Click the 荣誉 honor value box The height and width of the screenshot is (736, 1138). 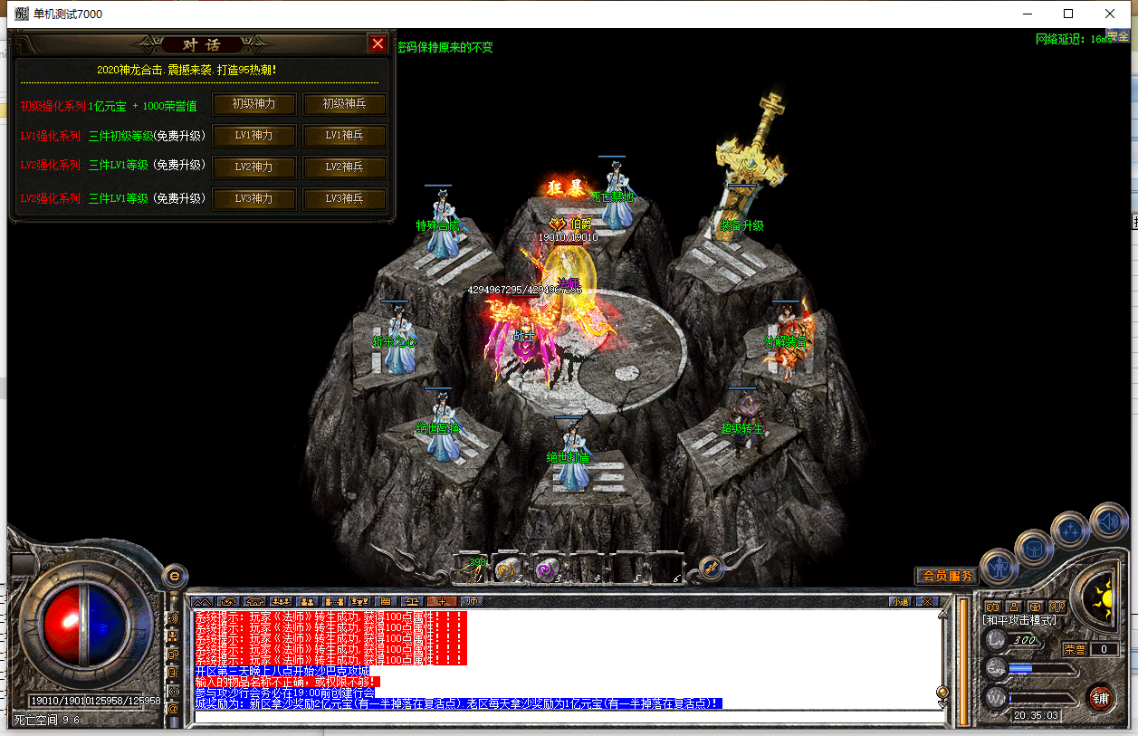click(1104, 649)
